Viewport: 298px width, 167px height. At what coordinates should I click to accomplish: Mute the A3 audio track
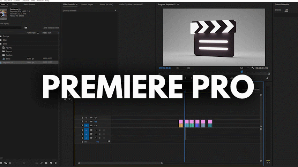(x=96, y=138)
